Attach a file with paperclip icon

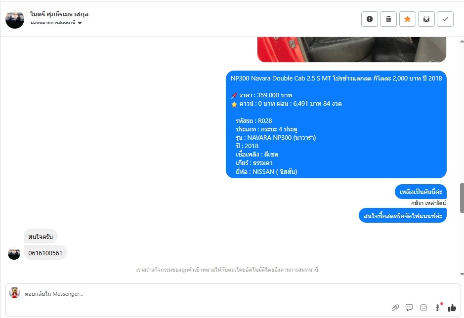[x=395, y=308]
